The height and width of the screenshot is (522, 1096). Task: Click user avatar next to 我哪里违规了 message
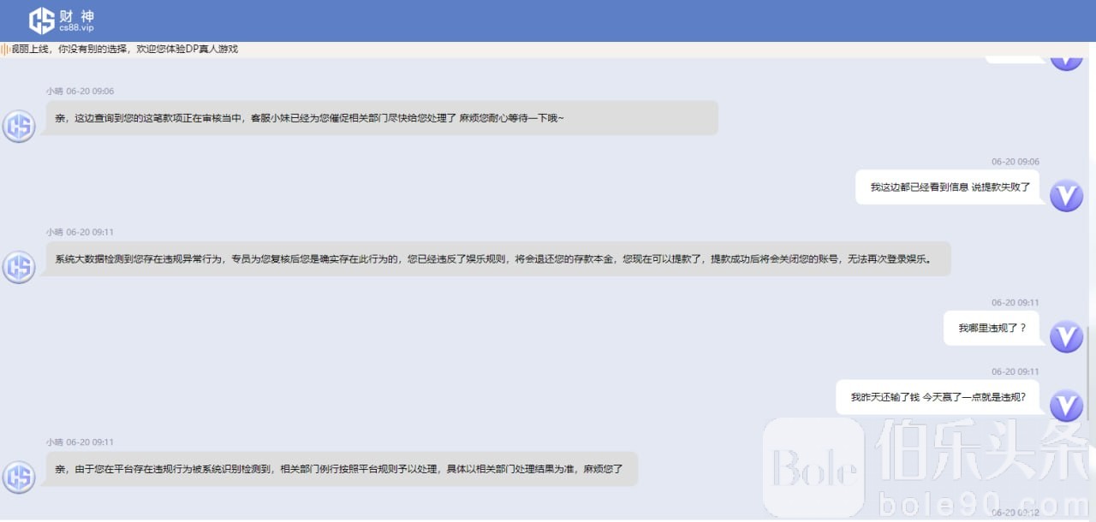1066,336
